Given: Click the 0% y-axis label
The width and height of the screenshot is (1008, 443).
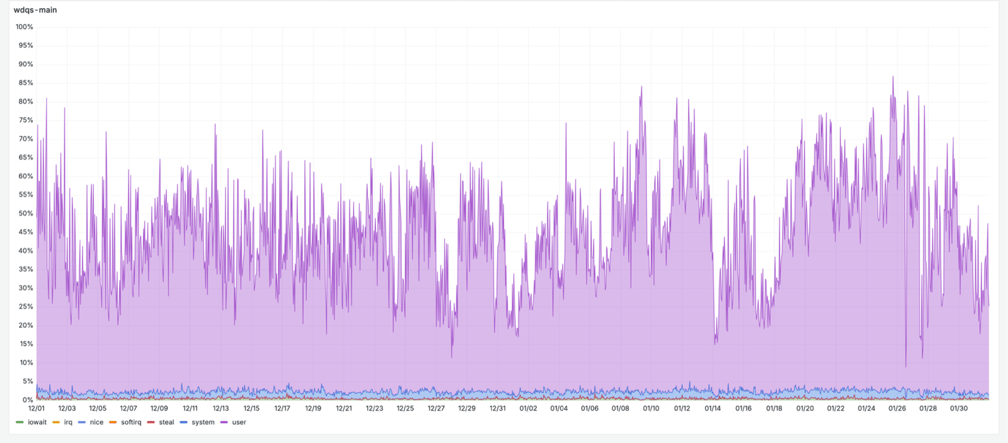Looking at the screenshot, I should (x=28, y=400).
